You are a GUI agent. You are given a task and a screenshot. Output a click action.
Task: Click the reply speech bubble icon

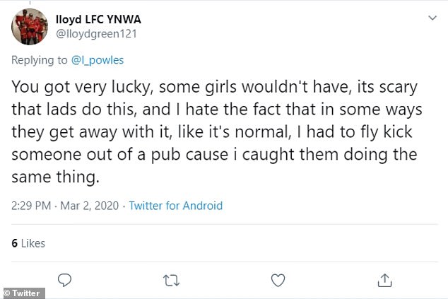[65, 279]
